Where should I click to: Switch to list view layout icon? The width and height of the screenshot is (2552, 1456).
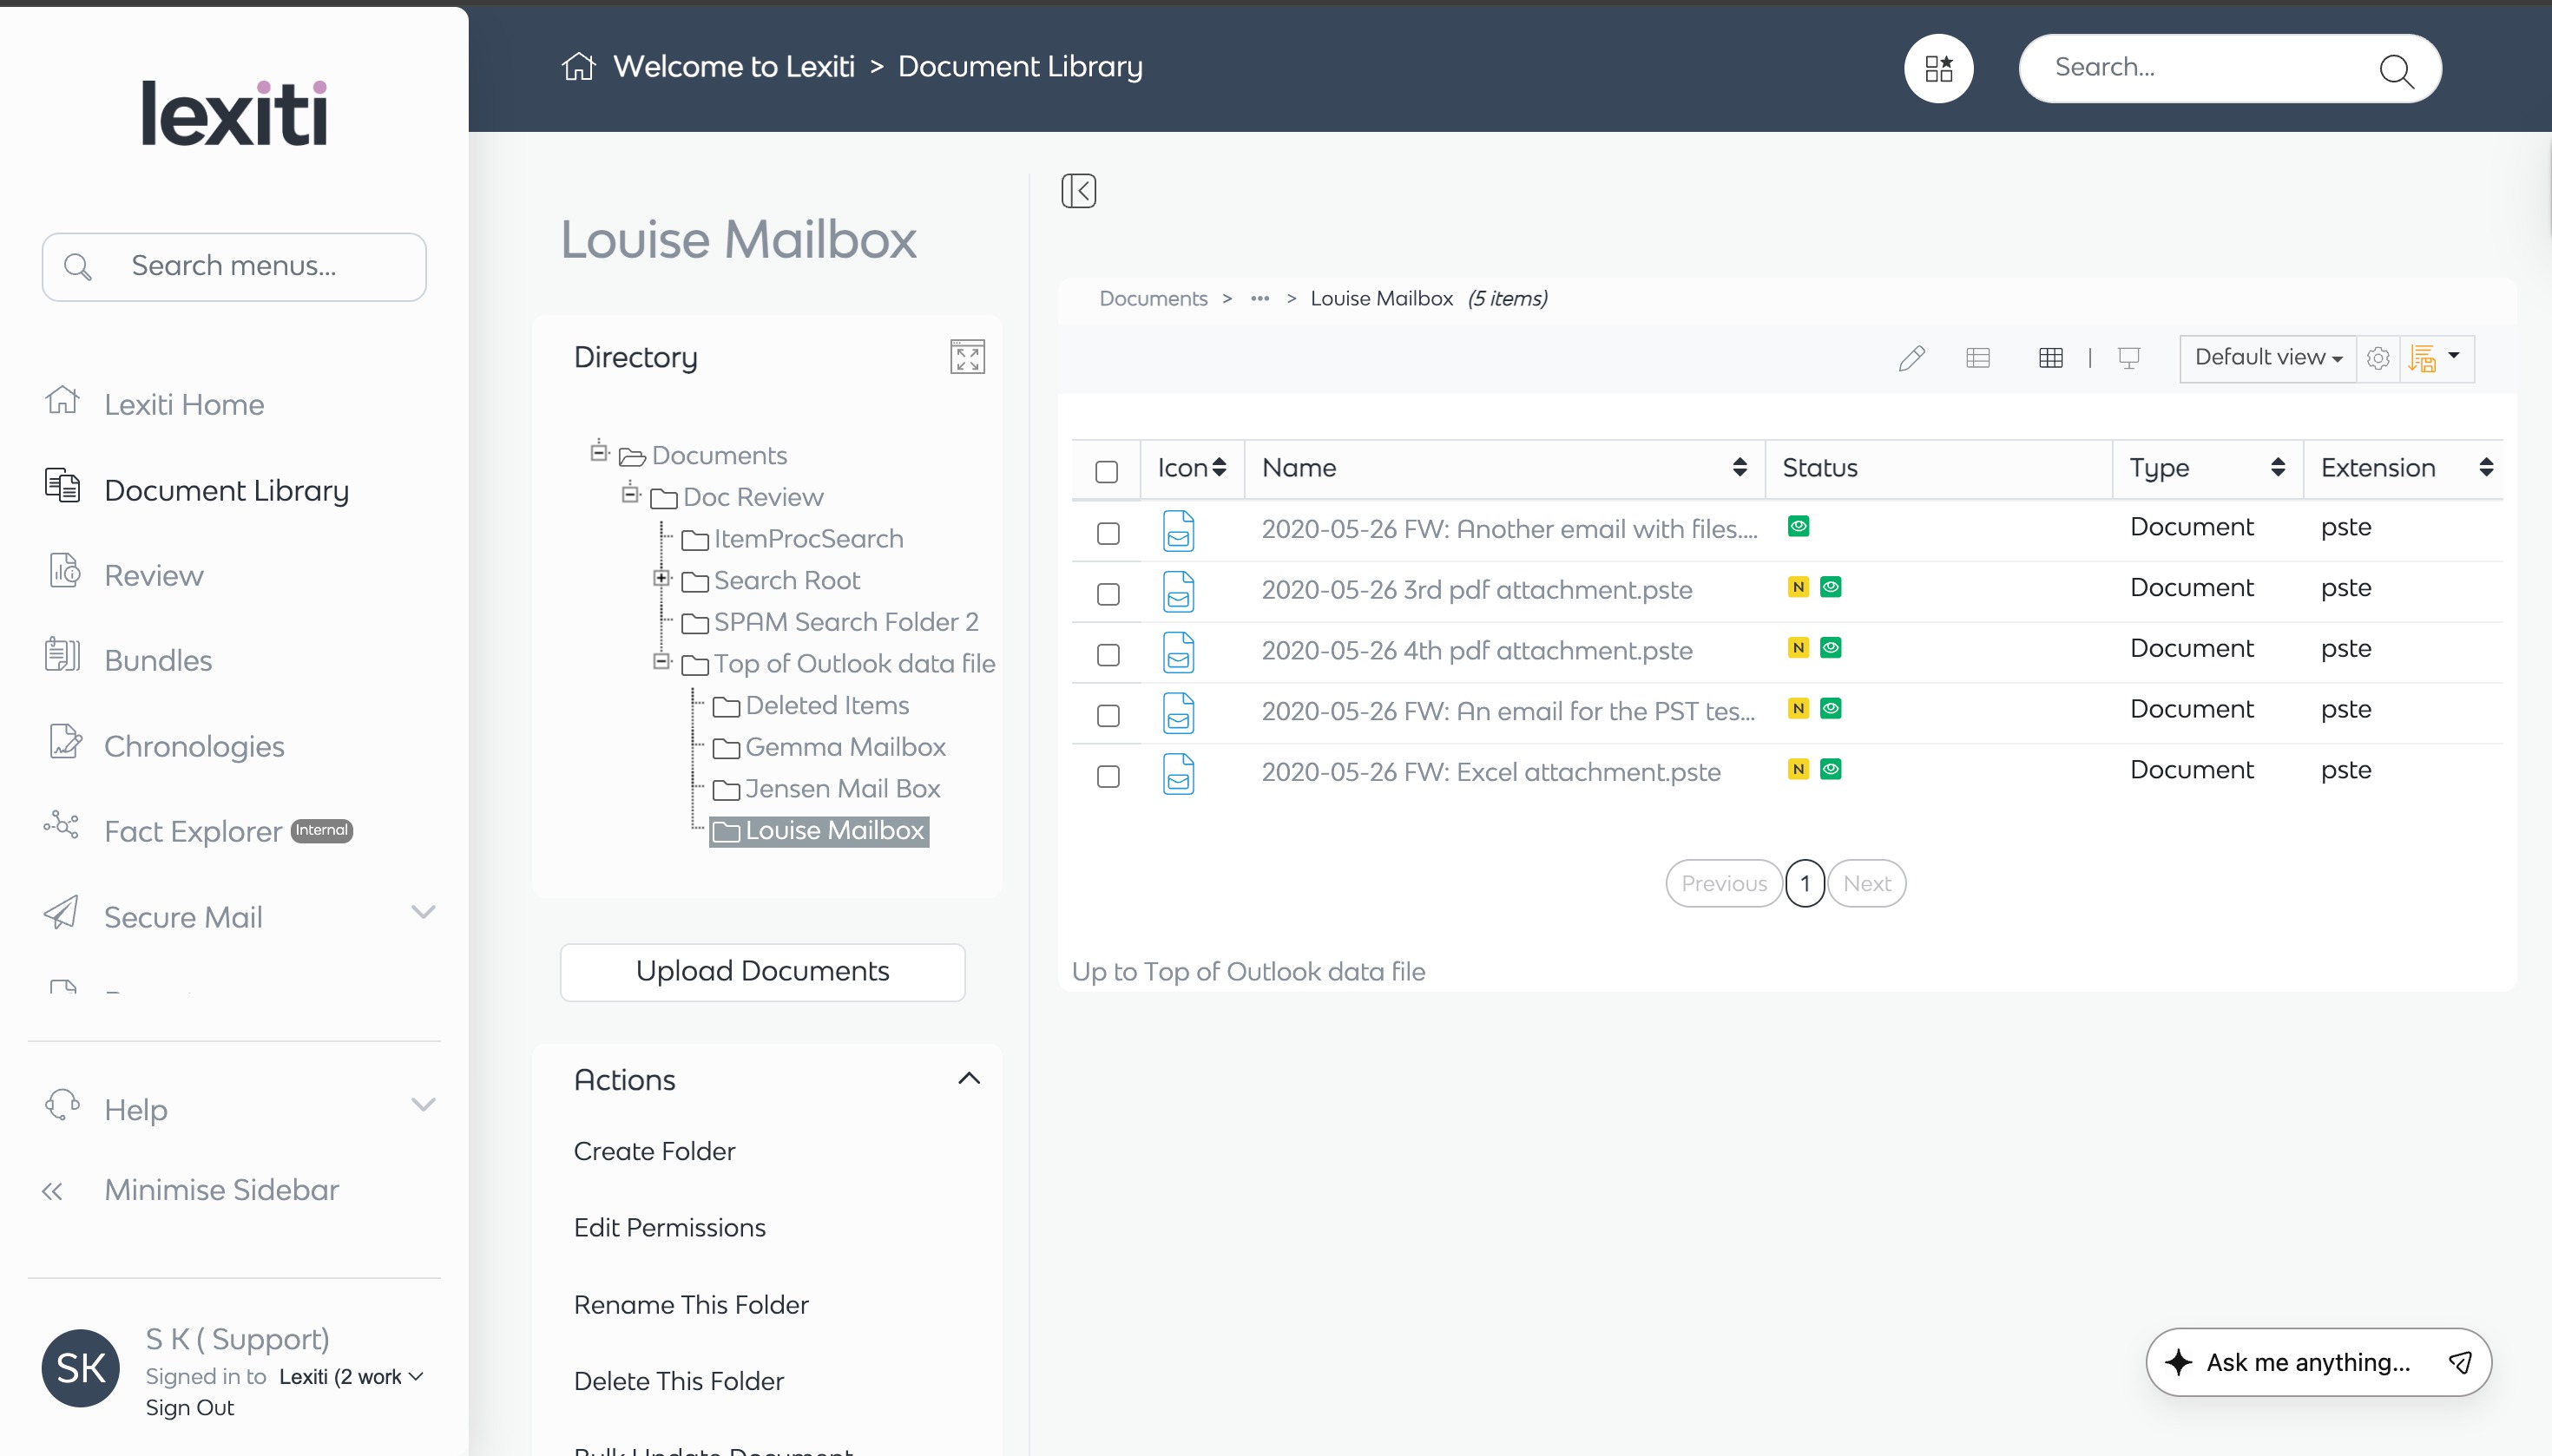point(1977,358)
